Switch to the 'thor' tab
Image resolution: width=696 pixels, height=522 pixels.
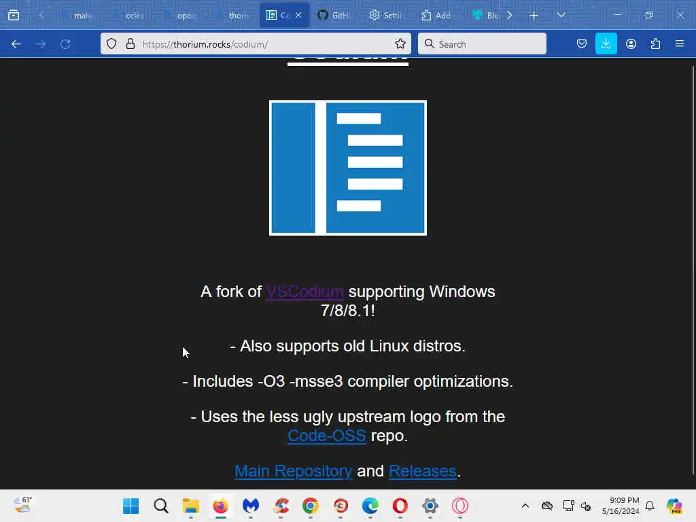[x=232, y=15]
